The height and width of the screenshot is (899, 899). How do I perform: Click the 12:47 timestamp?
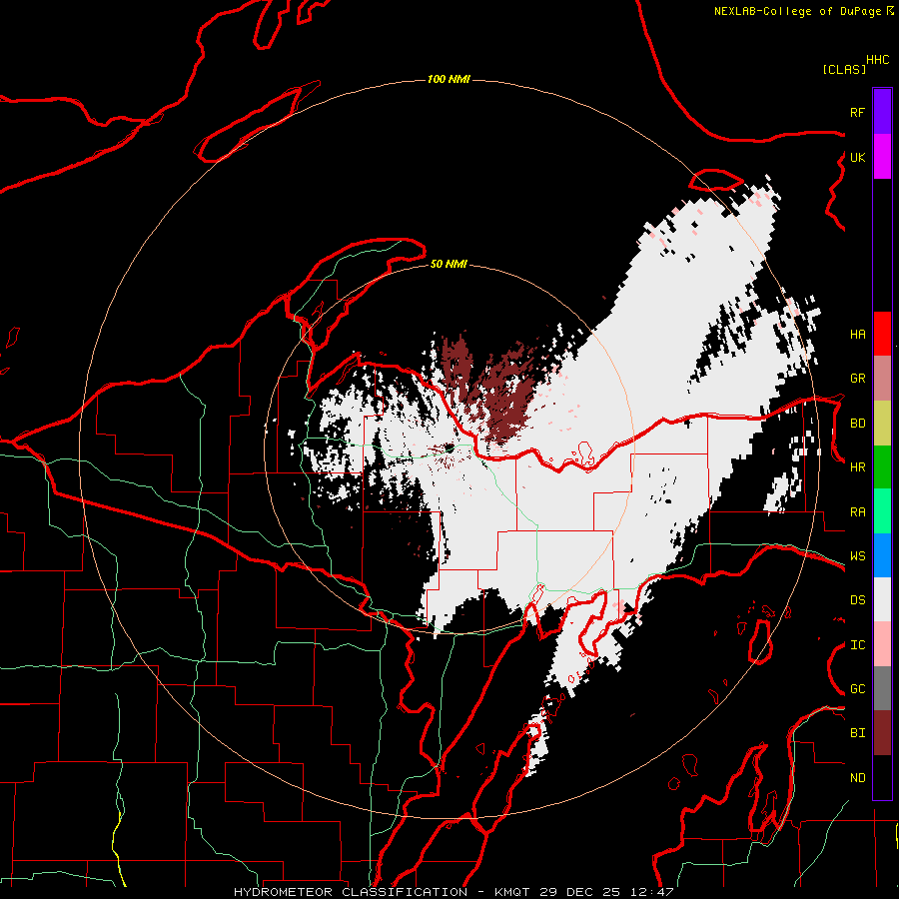click(653, 892)
